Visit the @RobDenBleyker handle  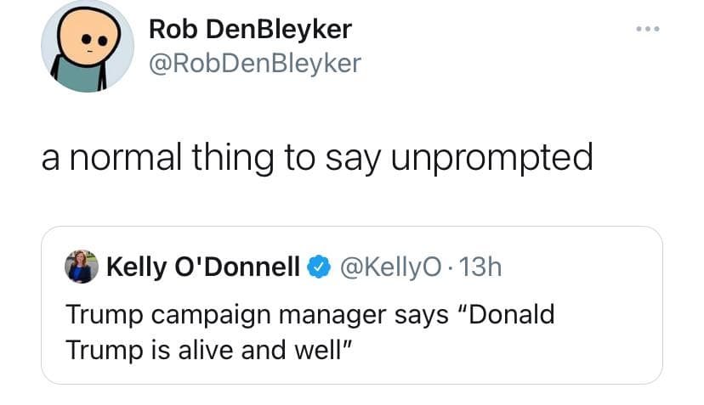[x=254, y=63]
